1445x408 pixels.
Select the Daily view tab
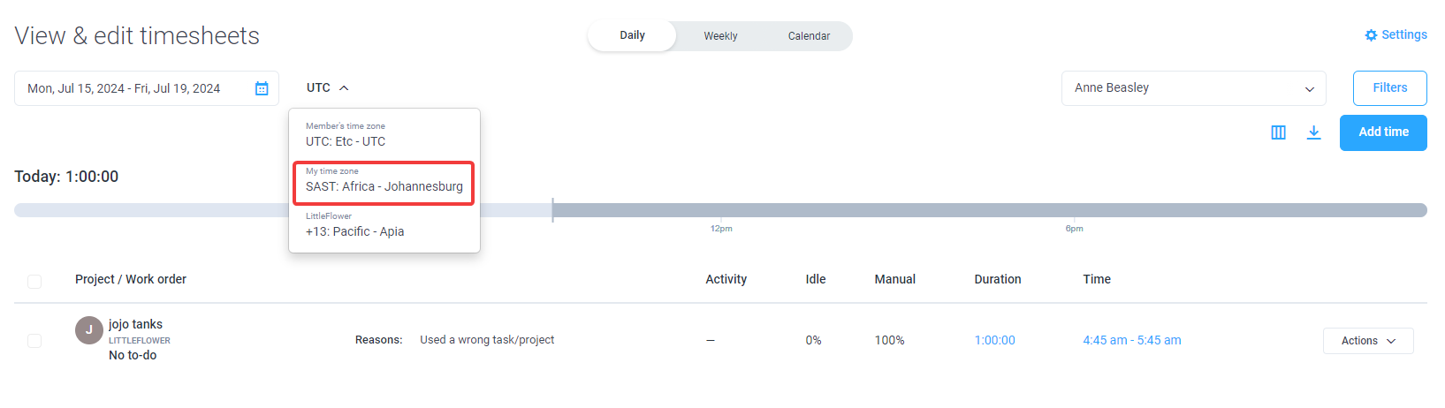pyautogui.click(x=632, y=35)
